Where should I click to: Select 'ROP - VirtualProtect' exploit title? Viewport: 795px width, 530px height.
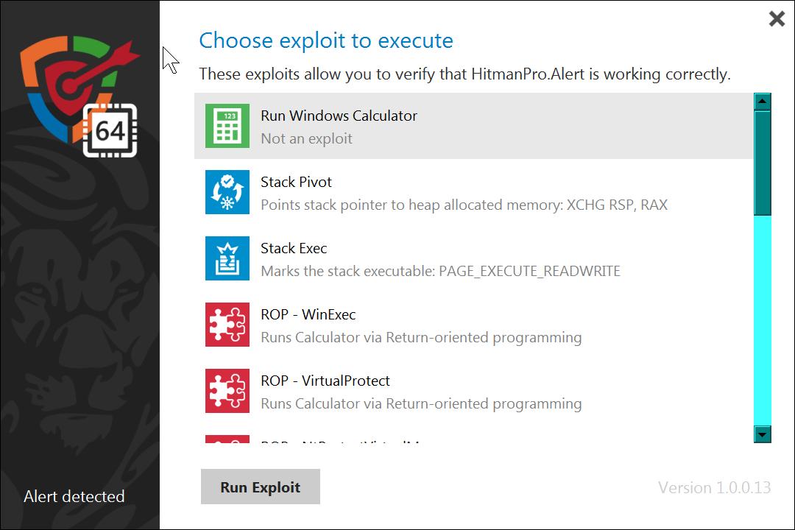(x=325, y=381)
